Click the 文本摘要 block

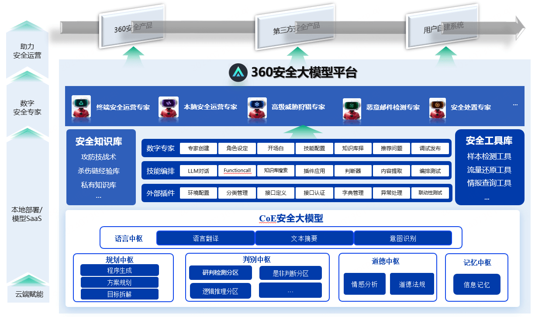(x=304, y=238)
